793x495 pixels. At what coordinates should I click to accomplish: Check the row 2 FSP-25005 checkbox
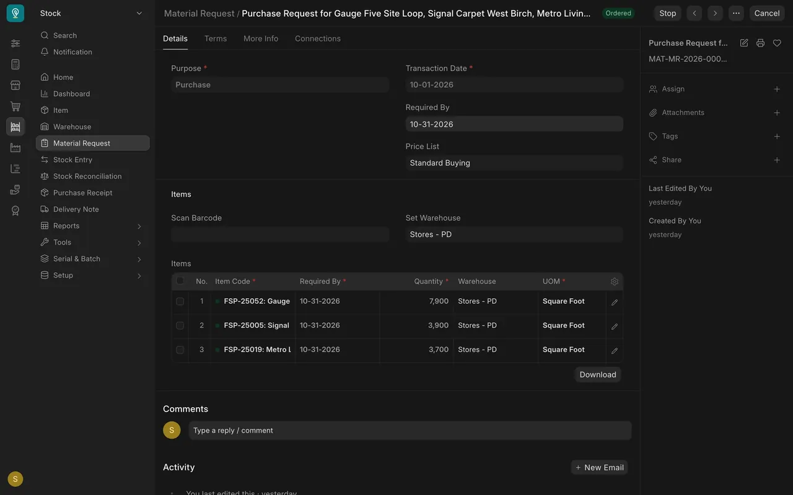[x=180, y=325]
